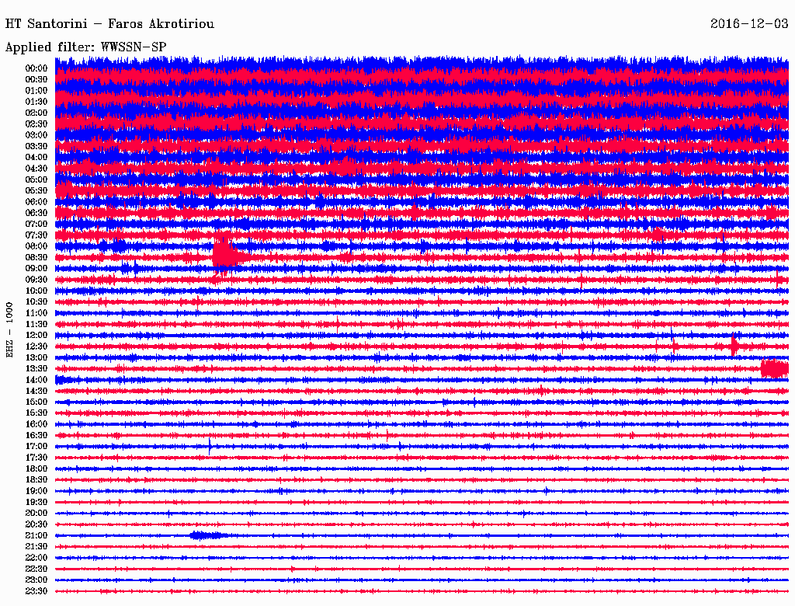Click the 18:00 time label

click(36, 469)
